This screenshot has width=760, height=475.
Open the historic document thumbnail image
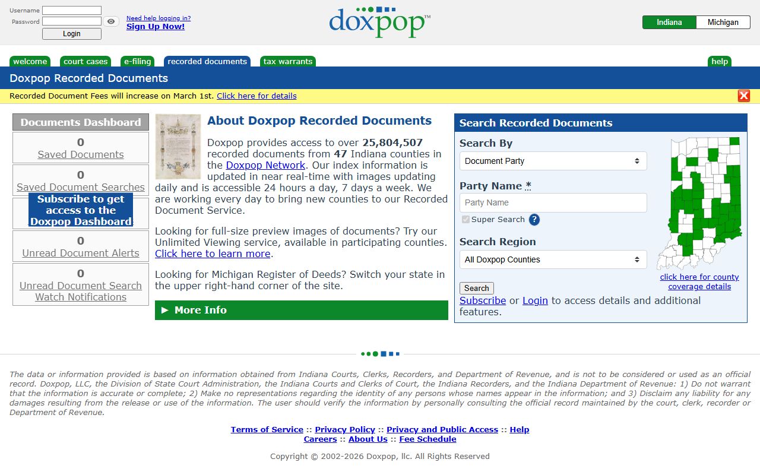point(178,147)
